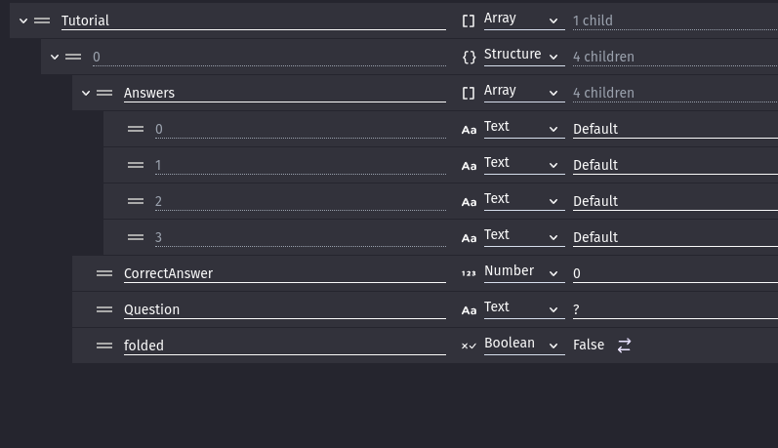Click the drag handle for CorrectAnswer row
Image resolution: width=778 pixels, height=448 pixels.
(x=104, y=273)
